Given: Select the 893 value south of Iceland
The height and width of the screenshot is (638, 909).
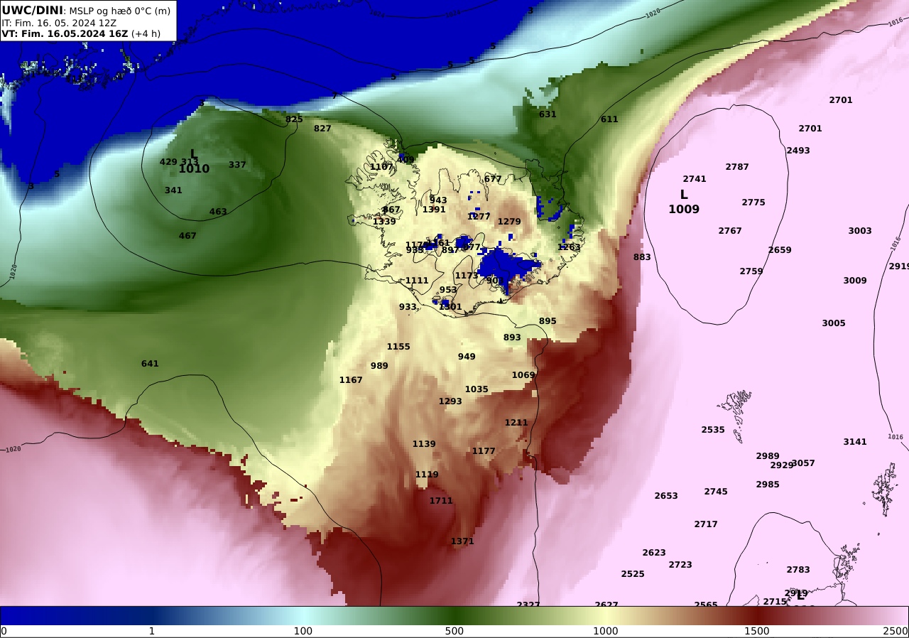Looking at the screenshot, I should point(512,337).
